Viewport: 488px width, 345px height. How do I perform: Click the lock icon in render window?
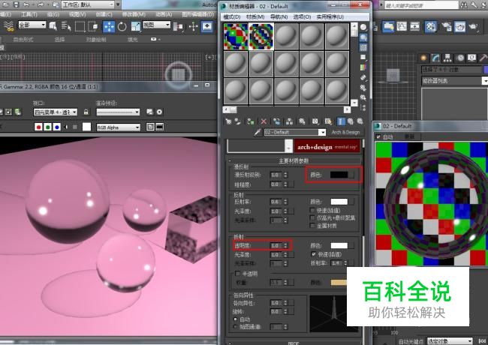click(86, 112)
